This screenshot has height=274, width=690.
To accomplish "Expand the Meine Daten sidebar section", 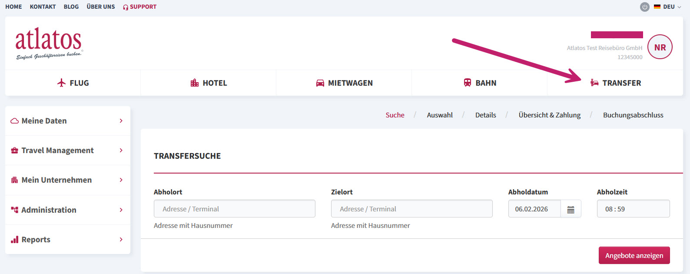I will [68, 121].
